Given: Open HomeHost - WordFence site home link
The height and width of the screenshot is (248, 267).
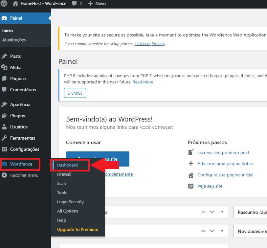Looking at the screenshot, I should pyautogui.click(x=39, y=3).
